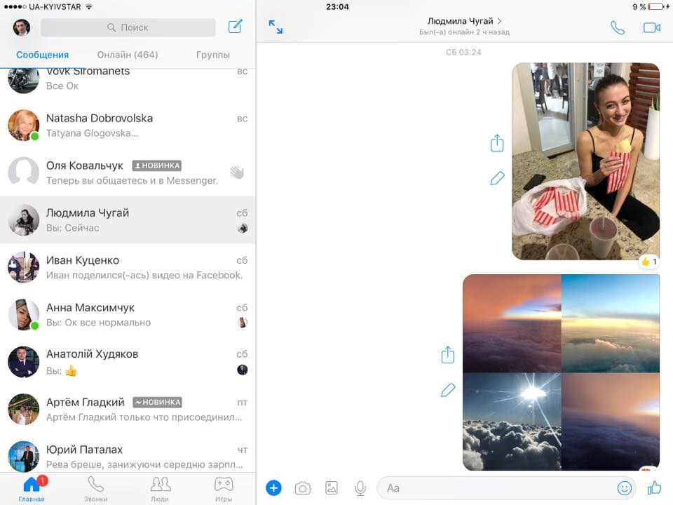Tap the microphone voice message icon
Screen dimensions: 673x505
(x=360, y=488)
